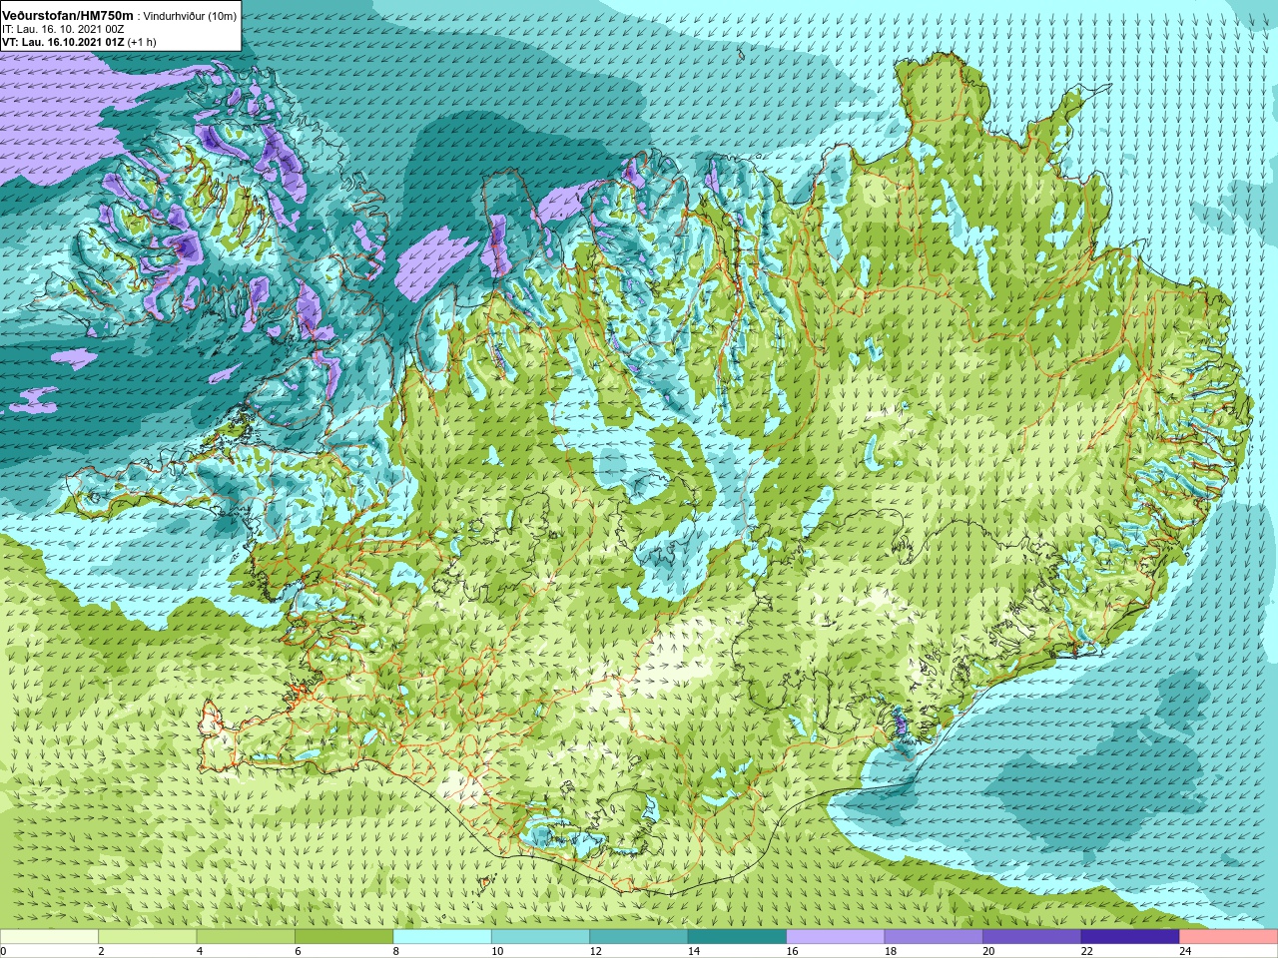
Task: Click the legend scale label '8'
Action: pyautogui.click(x=396, y=951)
